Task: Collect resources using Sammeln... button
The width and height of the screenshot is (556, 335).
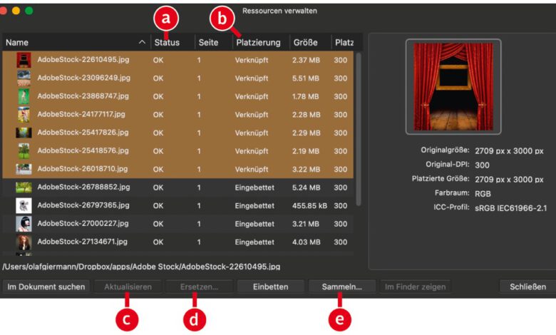Action: click(342, 287)
